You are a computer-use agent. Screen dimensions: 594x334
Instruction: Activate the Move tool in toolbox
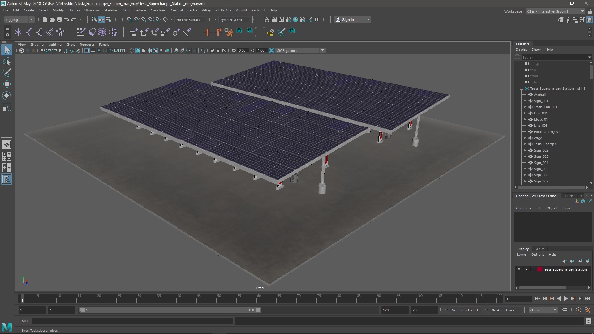click(x=7, y=84)
